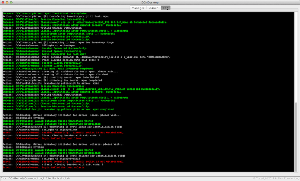
Task: Close the DCMDesktop window with red button
Action: click(3, 2)
